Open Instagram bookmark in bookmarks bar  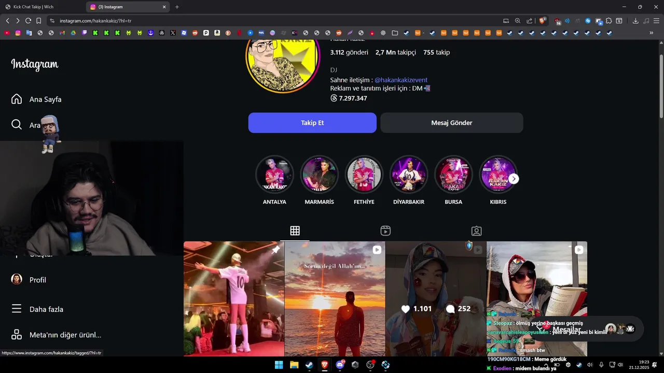tap(18, 33)
